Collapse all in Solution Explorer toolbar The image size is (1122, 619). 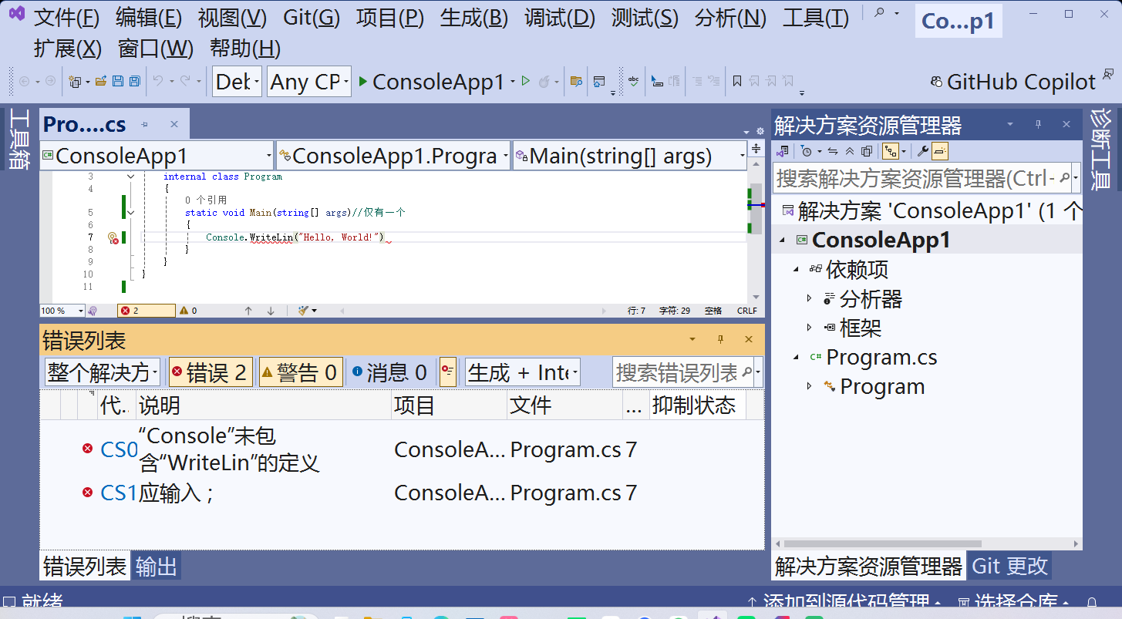click(x=850, y=151)
